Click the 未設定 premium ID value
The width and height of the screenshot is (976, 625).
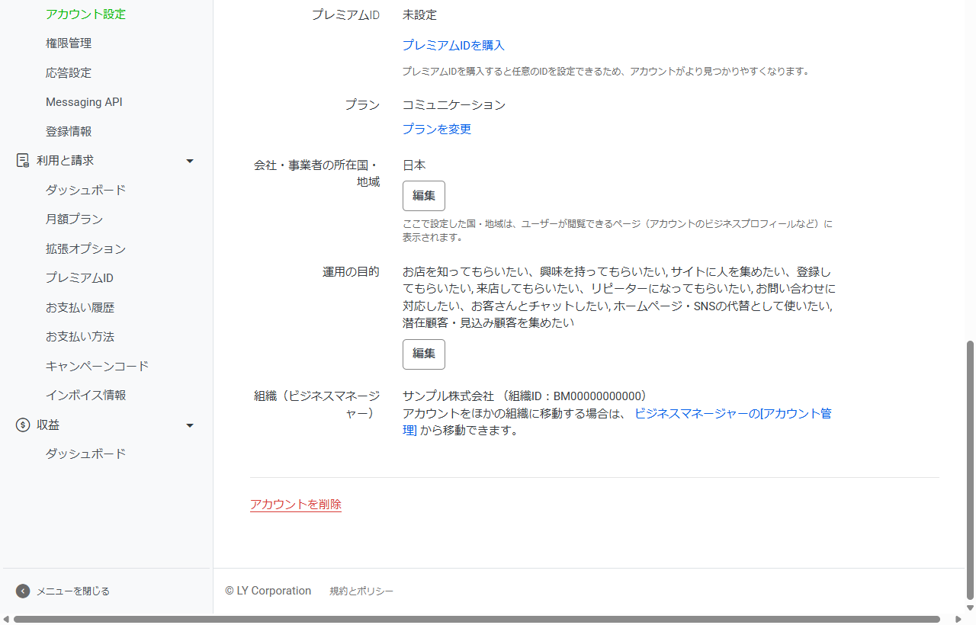coord(419,14)
